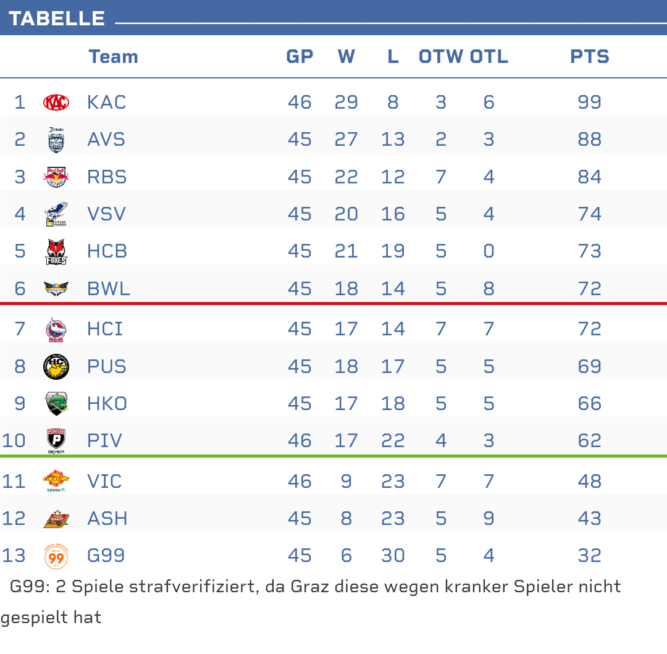Screen dimensions: 667x654
Task: Click the G99 team logo
Action: click(56, 556)
